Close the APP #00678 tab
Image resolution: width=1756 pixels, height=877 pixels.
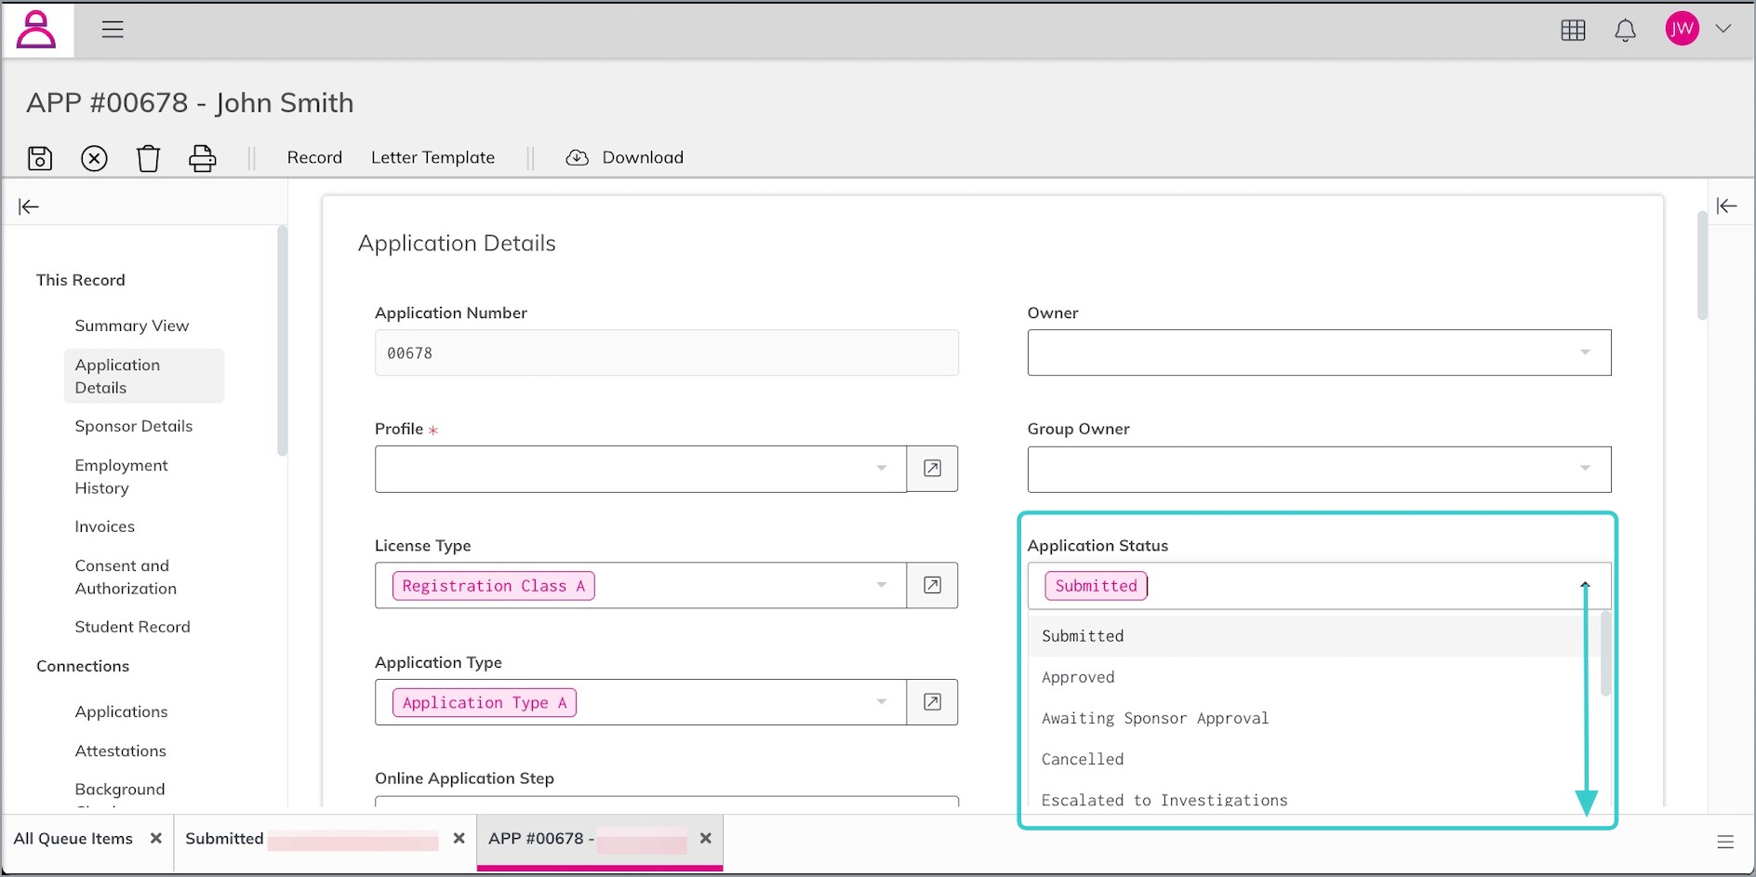(x=706, y=838)
